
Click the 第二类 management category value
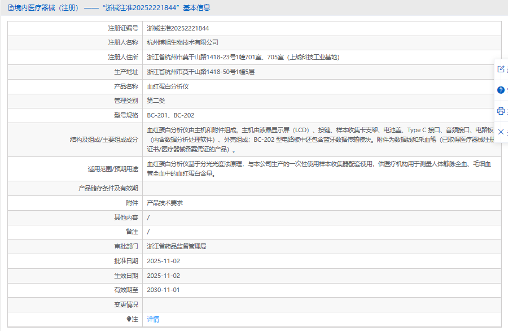pyautogui.click(x=156, y=101)
